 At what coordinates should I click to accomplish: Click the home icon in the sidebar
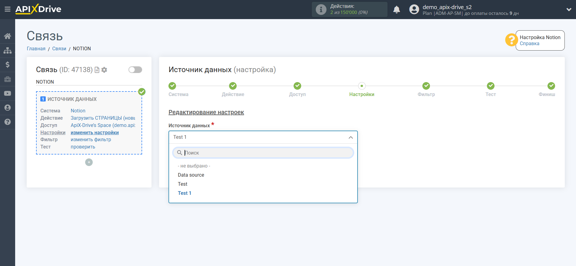8,36
